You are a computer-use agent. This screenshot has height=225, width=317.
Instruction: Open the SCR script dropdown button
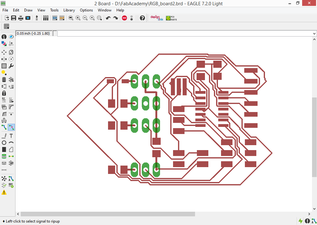(55, 18)
